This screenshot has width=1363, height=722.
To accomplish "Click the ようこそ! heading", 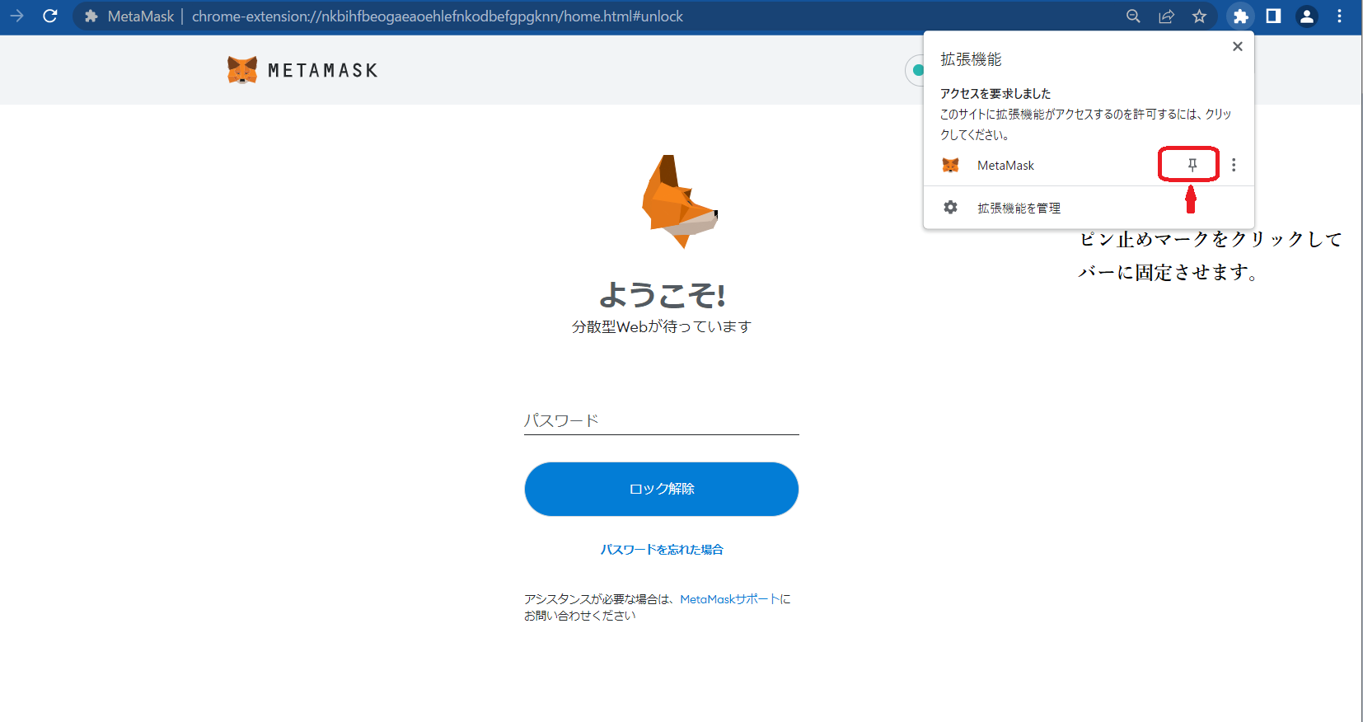I will [662, 294].
